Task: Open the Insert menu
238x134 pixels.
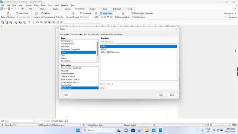Action: [x=21, y=5]
